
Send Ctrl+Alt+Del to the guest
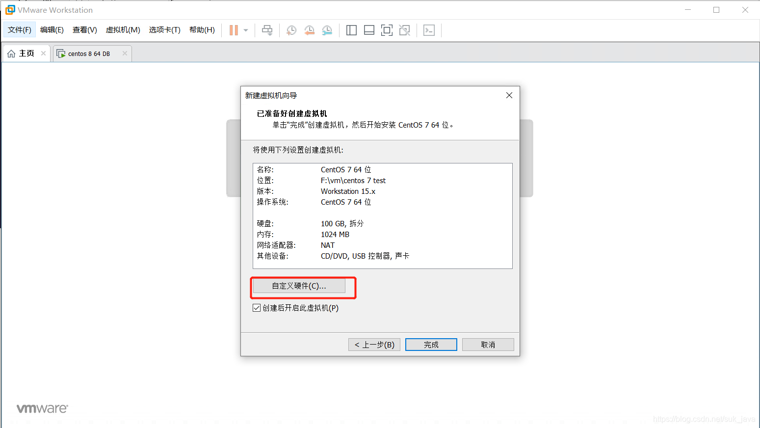(x=267, y=30)
